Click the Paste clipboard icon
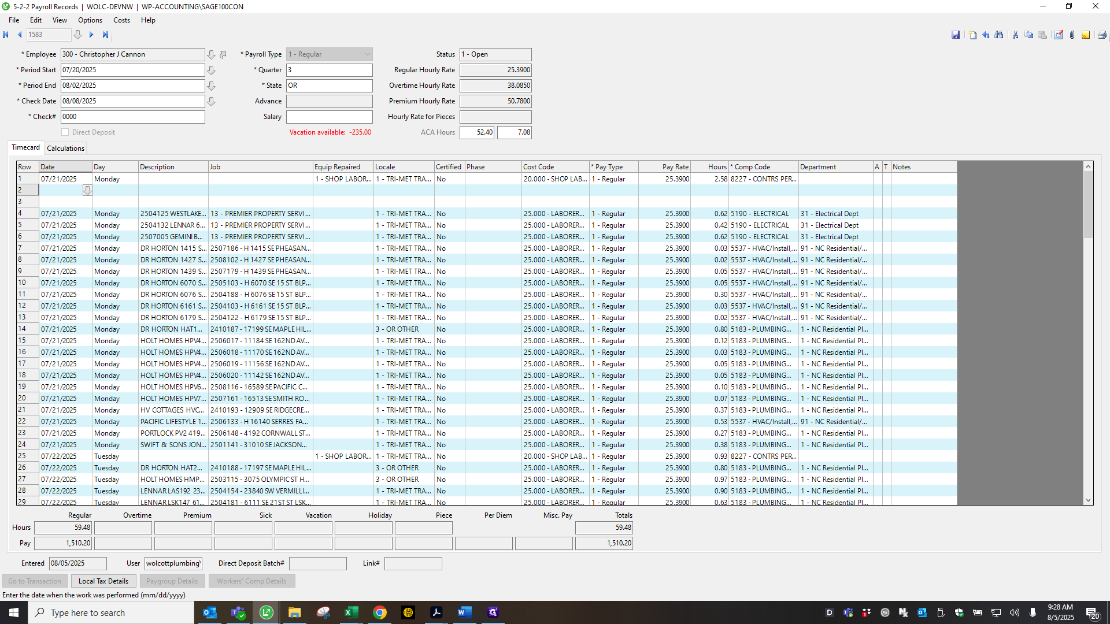 (x=1042, y=35)
